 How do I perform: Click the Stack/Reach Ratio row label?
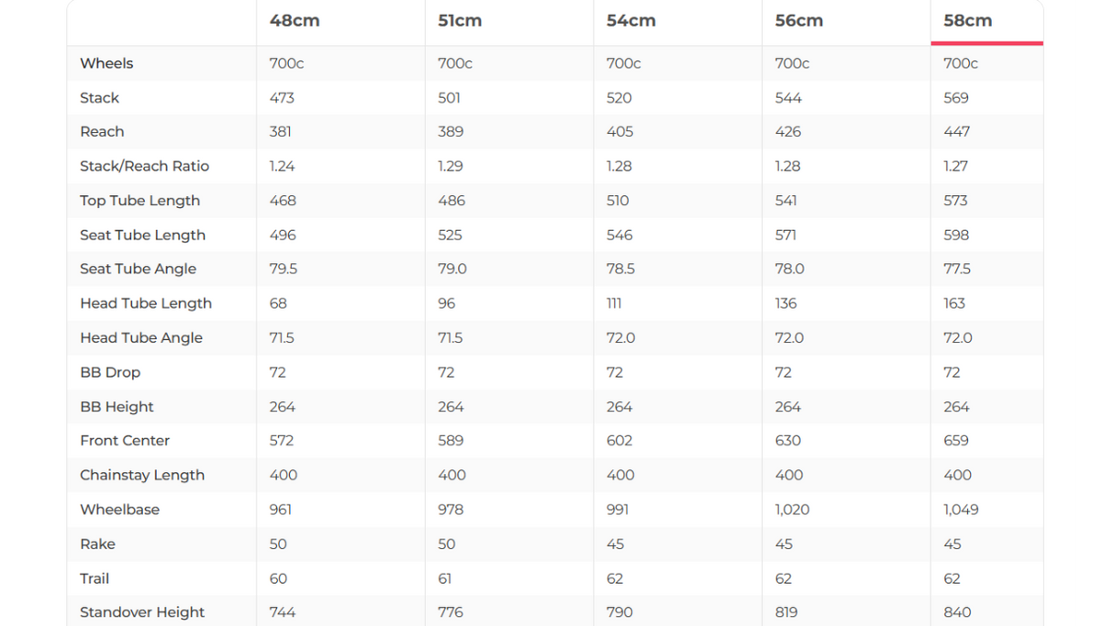(x=144, y=166)
